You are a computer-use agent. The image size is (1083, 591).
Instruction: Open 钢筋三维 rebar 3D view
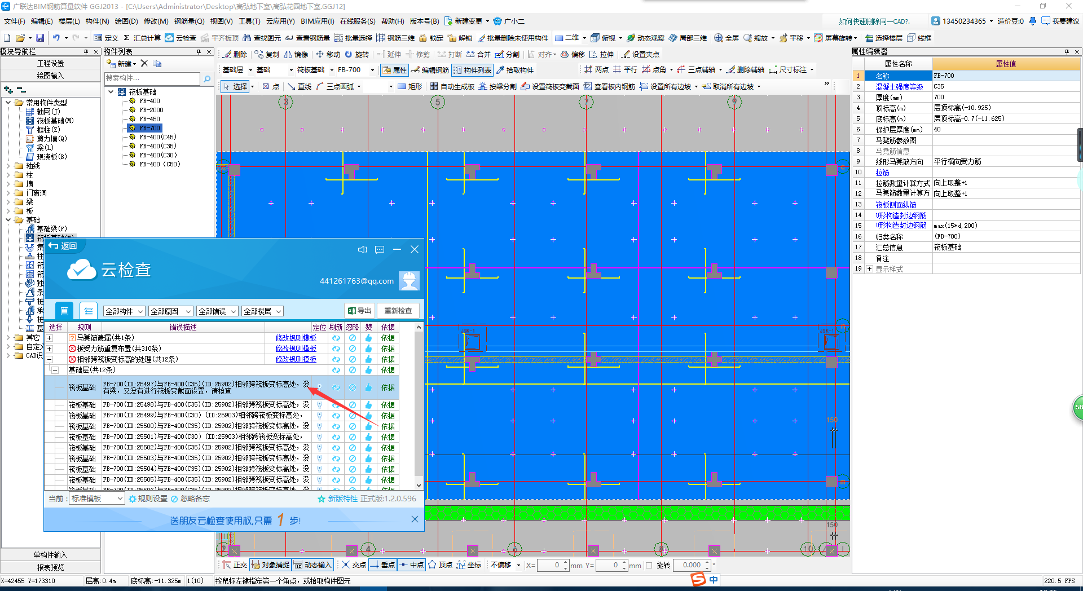pos(395,38)
